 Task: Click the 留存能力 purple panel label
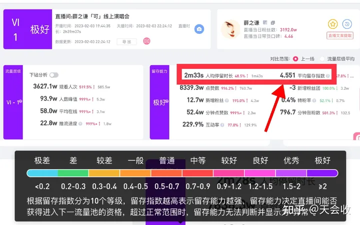159,72
